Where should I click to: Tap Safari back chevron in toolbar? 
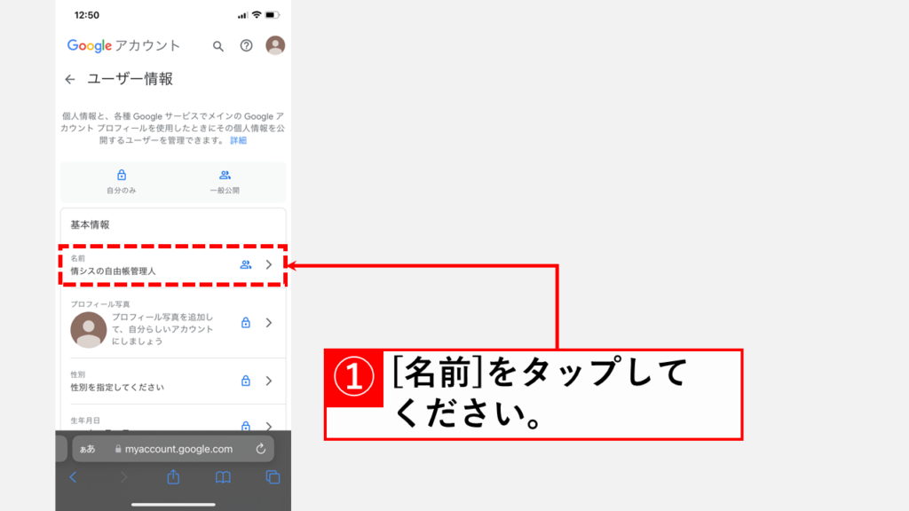[74, 477]
